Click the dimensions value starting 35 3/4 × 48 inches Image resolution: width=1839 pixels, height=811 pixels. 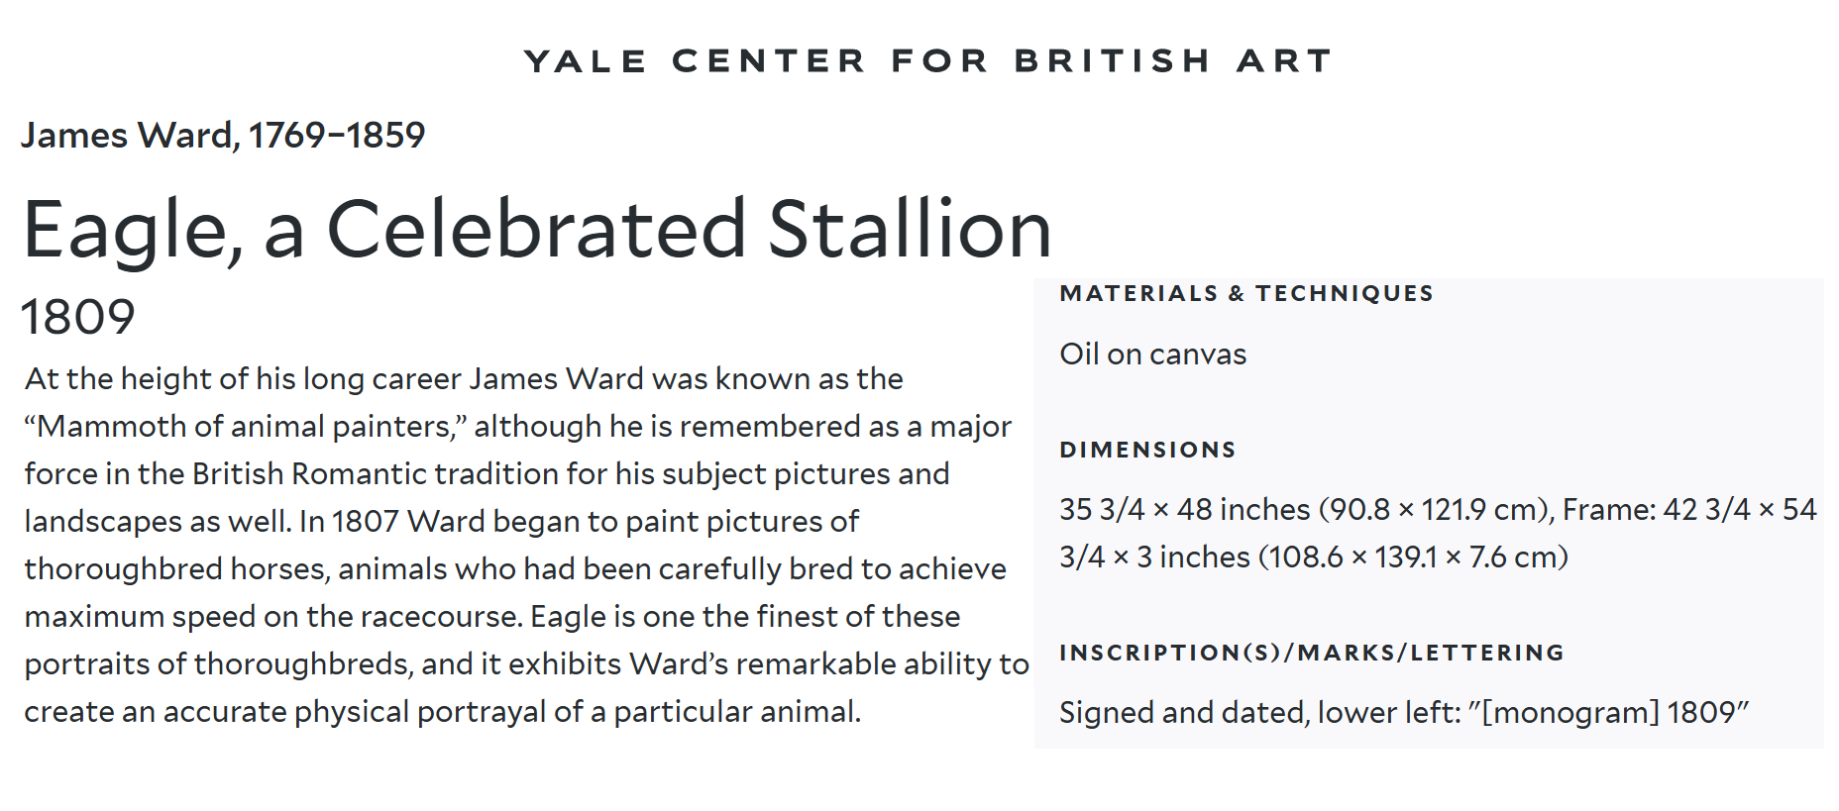click(1438, 533)
